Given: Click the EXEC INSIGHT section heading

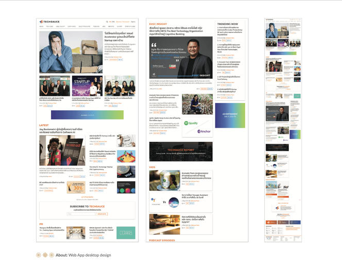Looking at the screenshot, I should pos(158,24).
